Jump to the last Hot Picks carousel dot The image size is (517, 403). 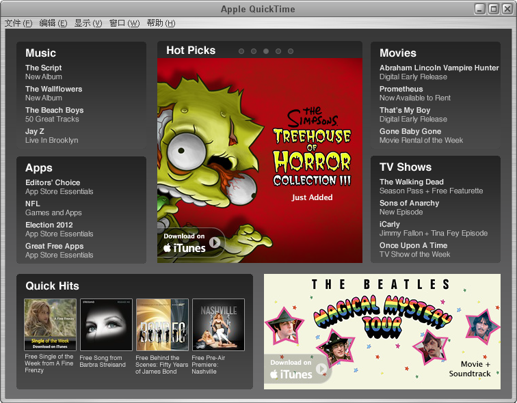[x=291, y=51]
